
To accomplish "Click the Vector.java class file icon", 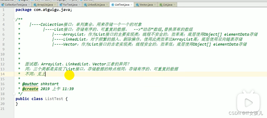I will coord(138,5).
